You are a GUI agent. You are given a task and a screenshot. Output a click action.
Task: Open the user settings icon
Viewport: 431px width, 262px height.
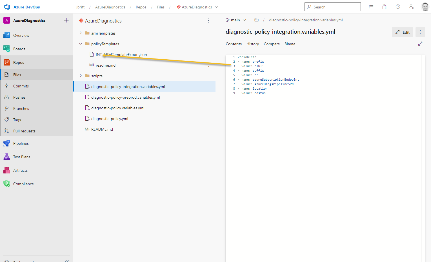(x=412, y=7)
